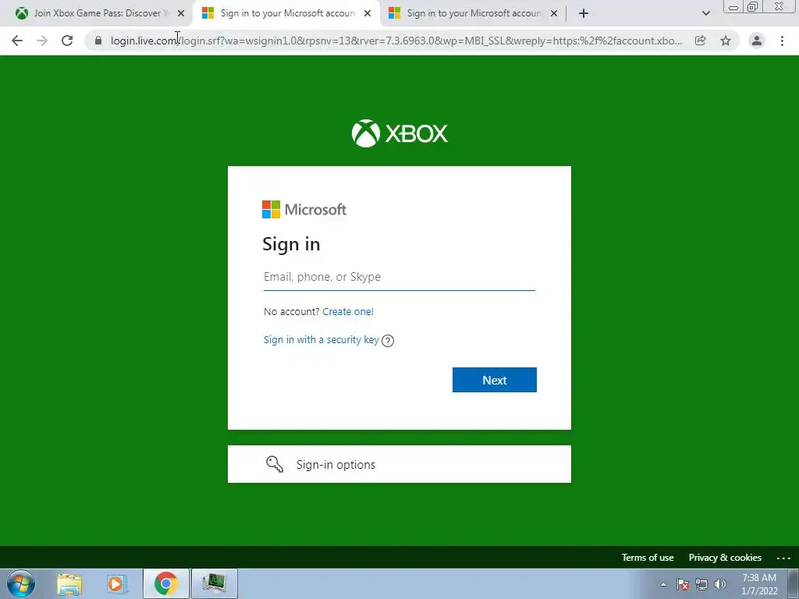Viewport: 799px width, 599px height.
Task: Open the Windows Start menu
Action: pyautogui.click(x=21, y=583)
